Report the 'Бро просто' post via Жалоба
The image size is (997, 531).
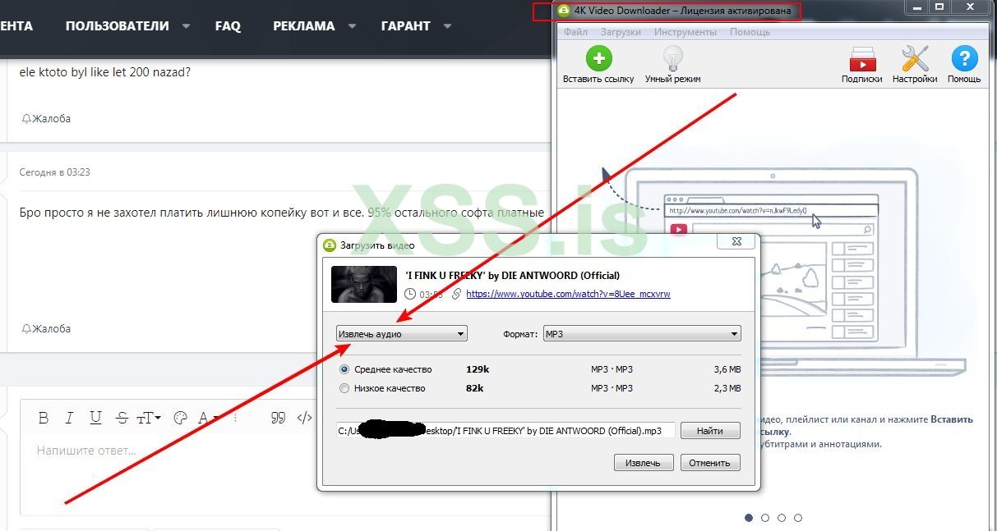(46, 328)
